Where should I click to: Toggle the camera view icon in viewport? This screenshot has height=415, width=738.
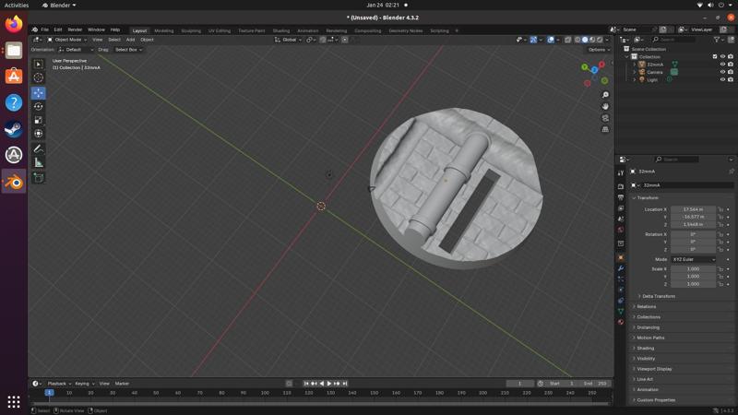(x=605, y=118)
